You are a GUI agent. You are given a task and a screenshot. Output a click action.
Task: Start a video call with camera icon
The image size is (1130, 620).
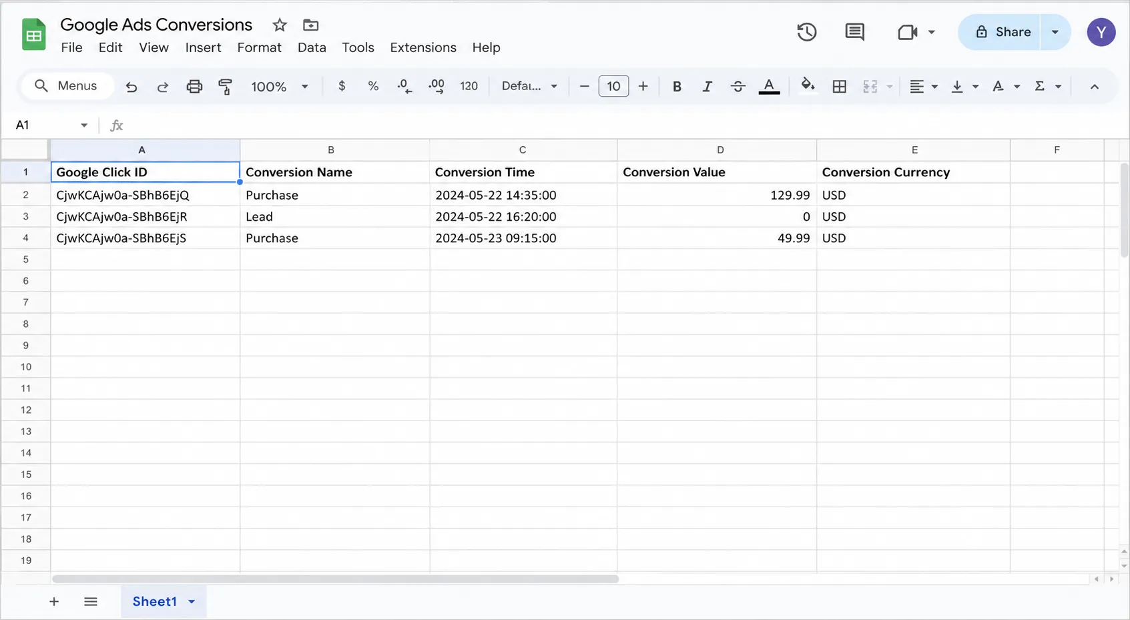[907, 32]
